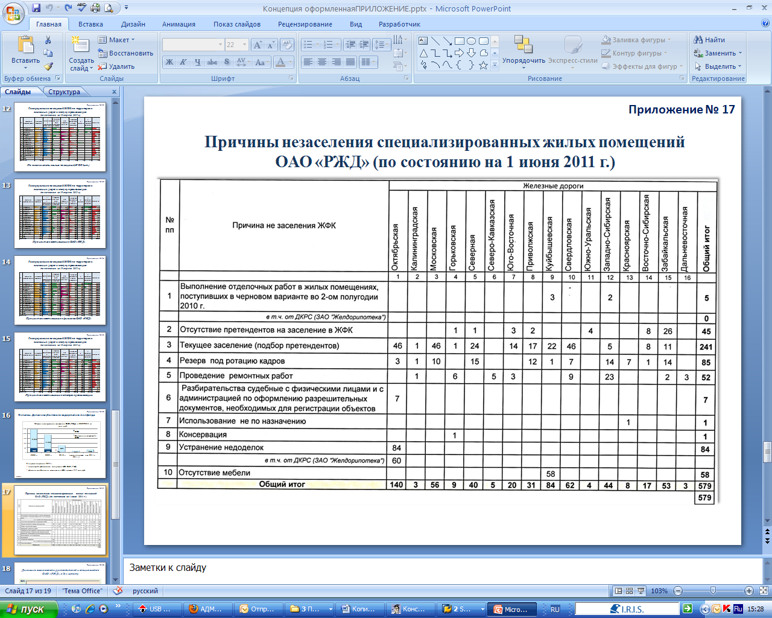Click the decrease list indent icon
This screenshot has width=772, height=618.
click(x=350, y=45)
